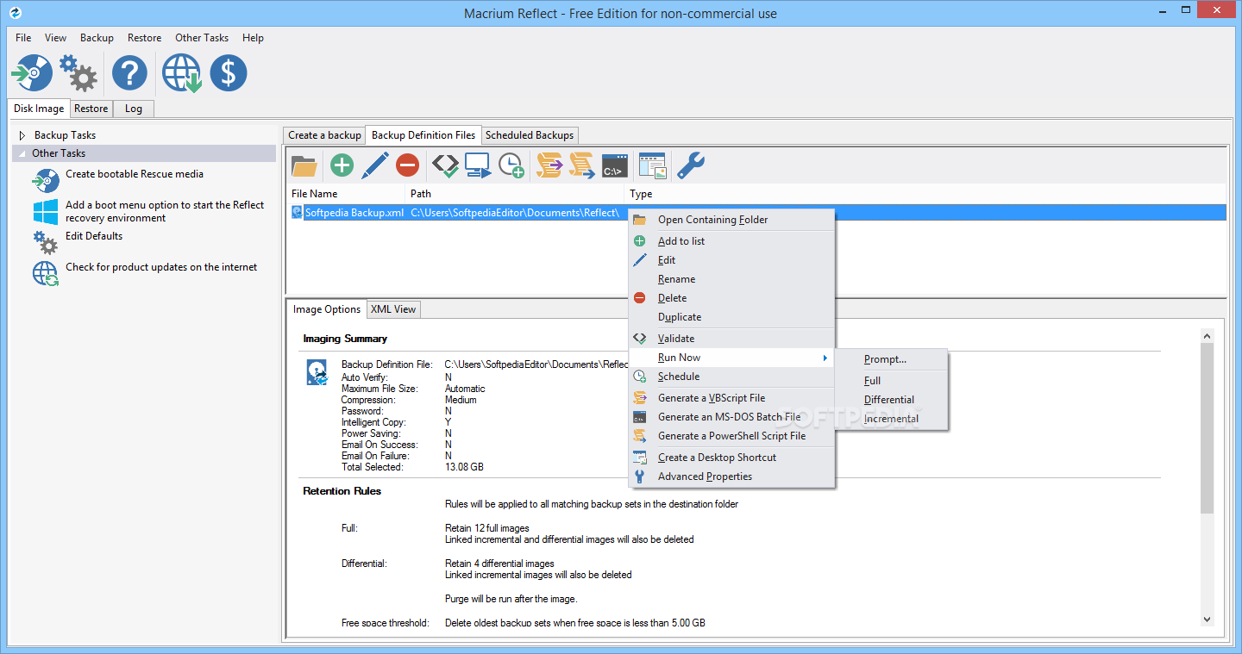
Task: Select the Disk Image tab
Action: click(x=39, y=109)
